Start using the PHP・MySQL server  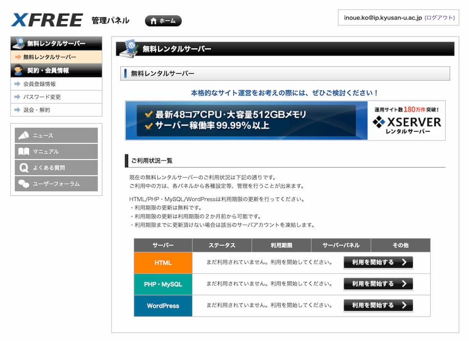378,284
